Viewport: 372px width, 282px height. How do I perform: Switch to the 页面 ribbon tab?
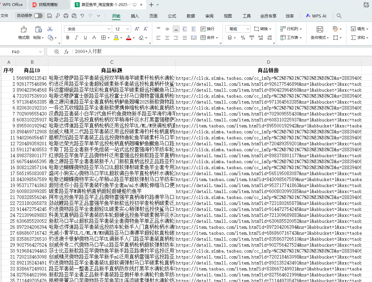(x=153, y=16)
